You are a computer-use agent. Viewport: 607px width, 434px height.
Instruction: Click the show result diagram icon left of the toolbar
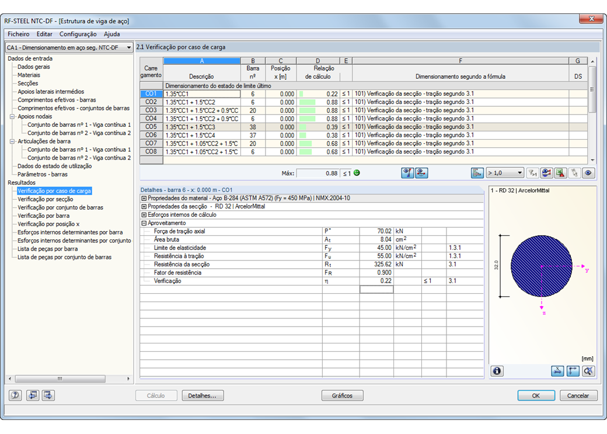coord(407,173)
